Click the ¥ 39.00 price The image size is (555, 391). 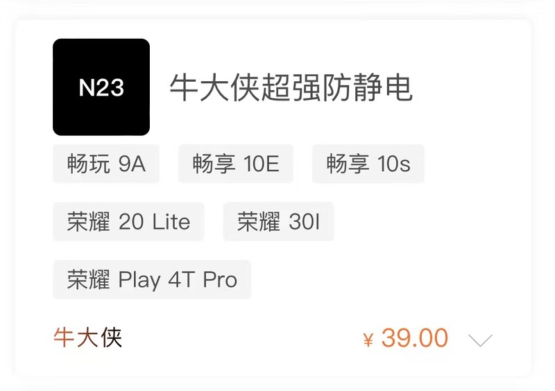pyautogui.click(x=406, y=338)
